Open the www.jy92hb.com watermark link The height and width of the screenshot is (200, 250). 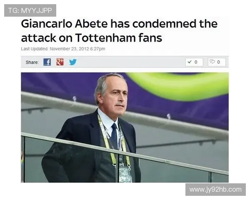(215, 190)
